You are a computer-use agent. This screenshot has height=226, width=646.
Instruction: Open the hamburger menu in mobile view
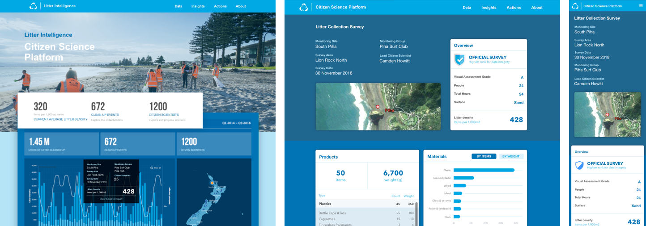(x=641, y=6)
